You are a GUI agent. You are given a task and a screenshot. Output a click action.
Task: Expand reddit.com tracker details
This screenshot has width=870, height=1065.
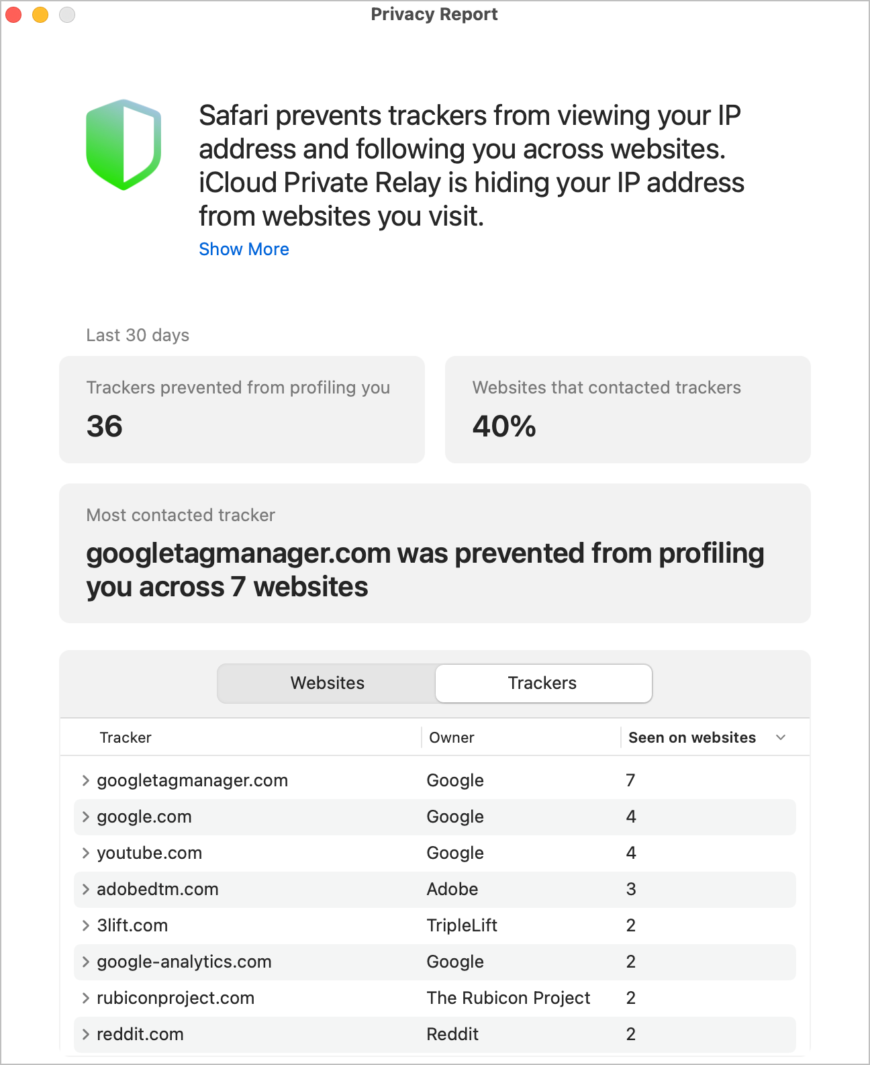(x=86, y=1034)
